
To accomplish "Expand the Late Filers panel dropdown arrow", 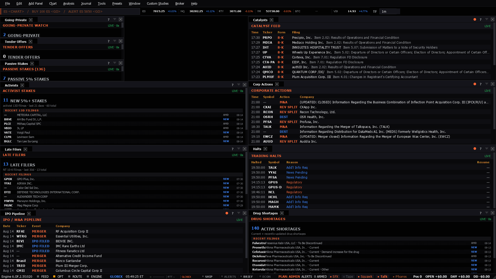I will click(x=239, y=149).
